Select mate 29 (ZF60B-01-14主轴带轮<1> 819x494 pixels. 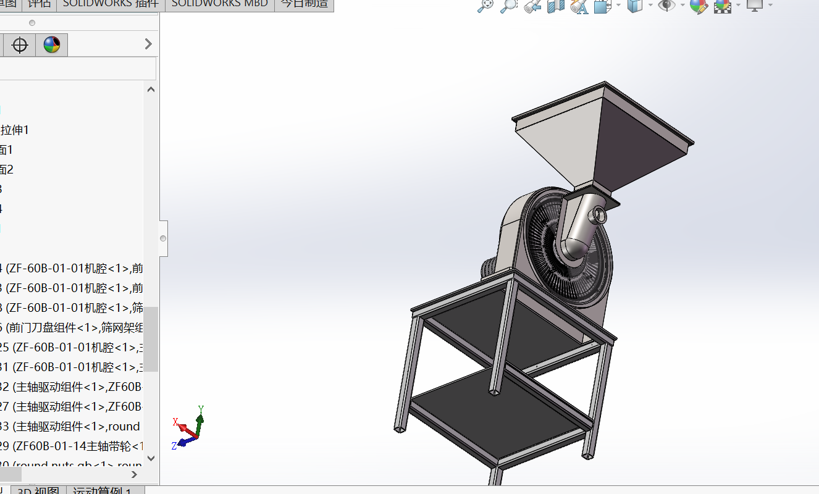(x=72, y=446)
